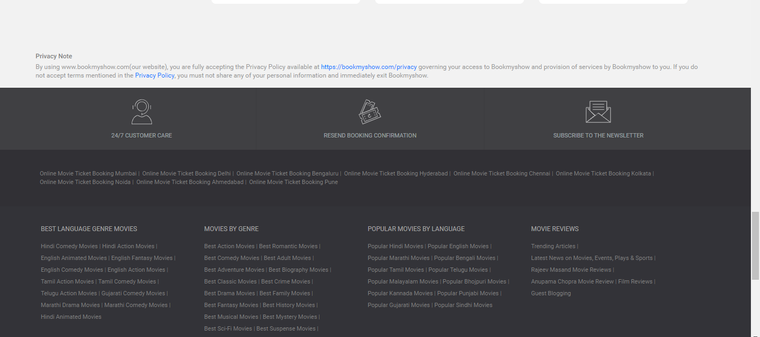Go to Best Action Movies
Screen dimensions: 760x337
(230, 246)
